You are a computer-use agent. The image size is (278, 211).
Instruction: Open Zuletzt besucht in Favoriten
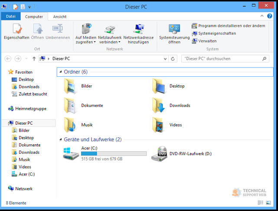(x=29, y=94)
